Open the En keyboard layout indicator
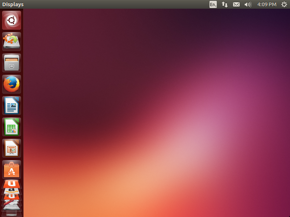Viewport: 290px width, 217px height. pyautogui.click(x=213, y=4)
